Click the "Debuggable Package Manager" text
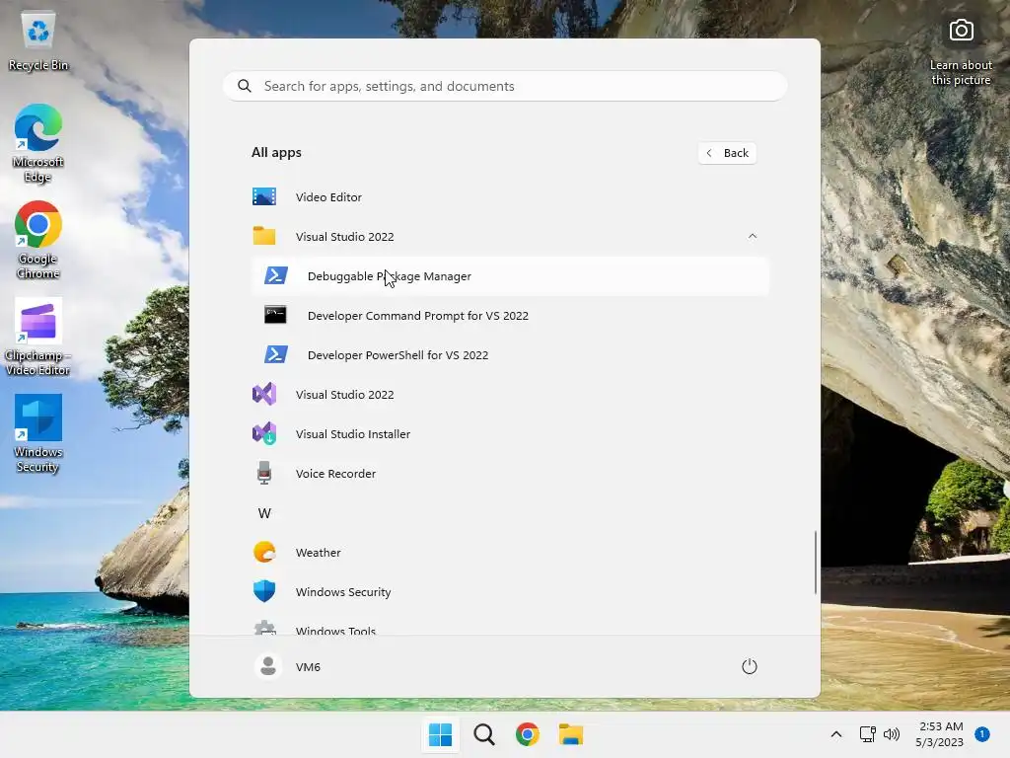Image resolution: width=1010 pixels, height=758 pixels. 389,276
